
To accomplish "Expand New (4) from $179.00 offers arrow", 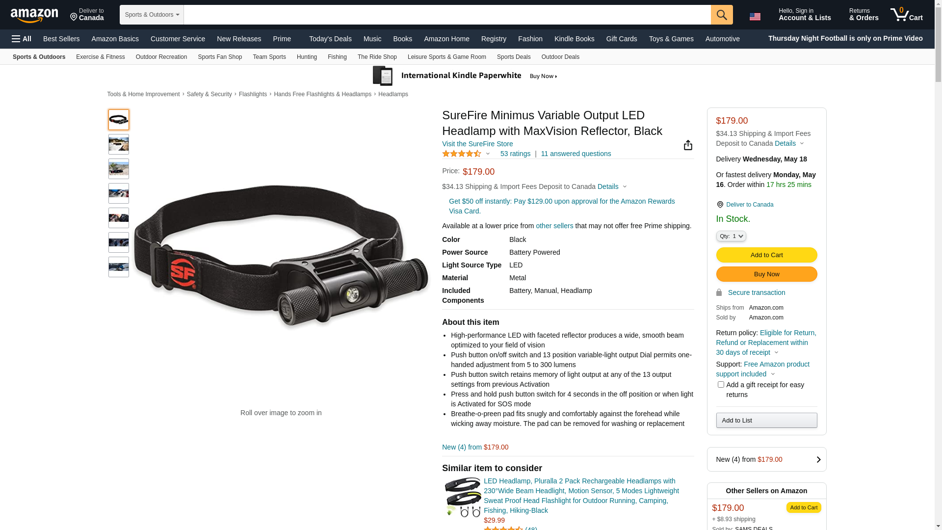I will pos(818,460).
